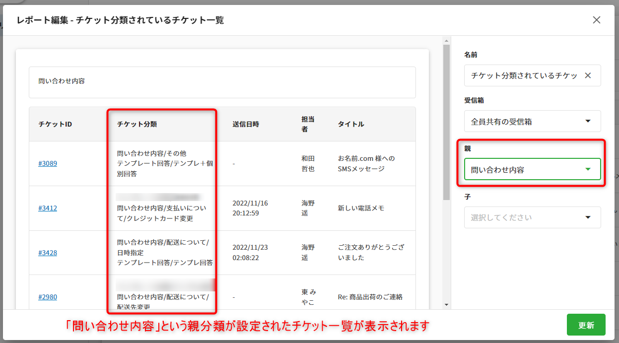This screenshot has height=343, width=619.
Task: Open the 子 child category dropdown
Action: (532, 217)
